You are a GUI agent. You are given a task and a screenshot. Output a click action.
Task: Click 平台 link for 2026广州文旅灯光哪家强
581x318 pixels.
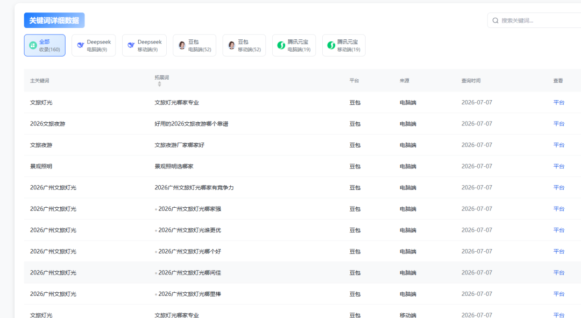559,209
